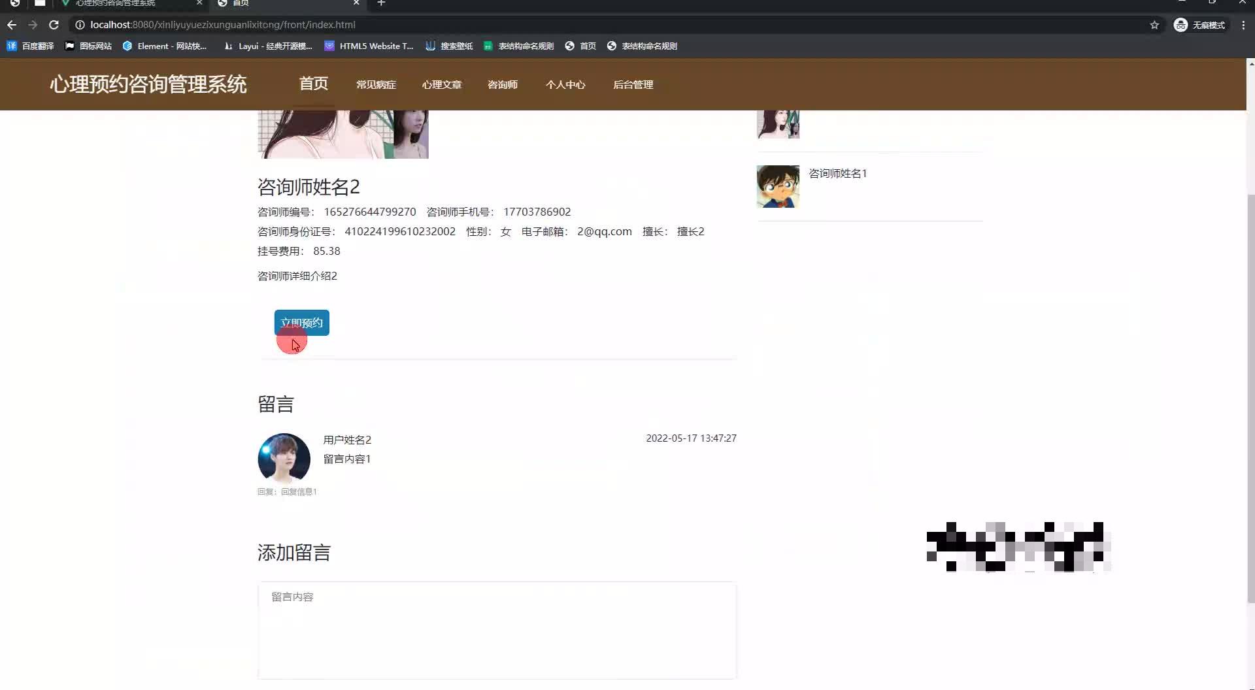Open the 个人中心 navigation menu
The width and height of the screenshot is (1255, 690).
point(565,84)
